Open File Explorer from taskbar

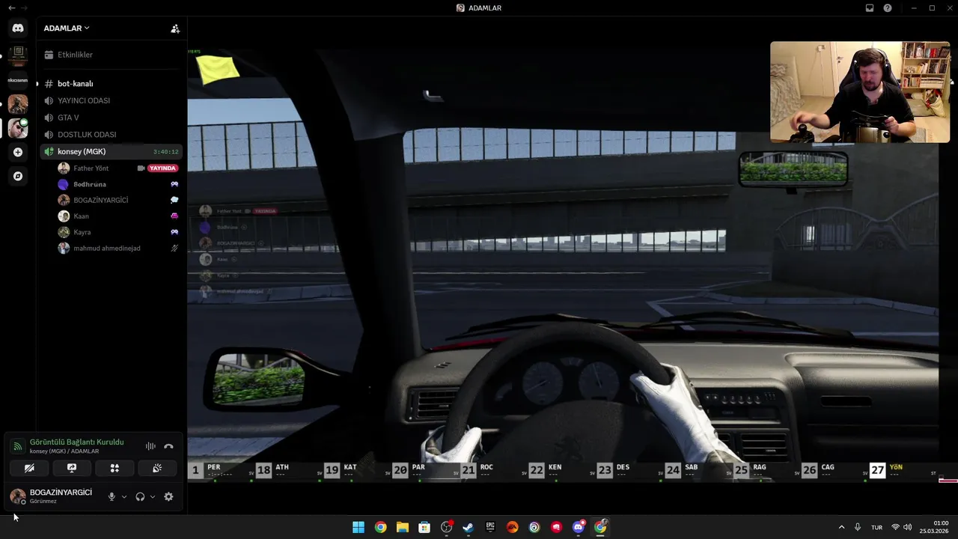[403, 527]
